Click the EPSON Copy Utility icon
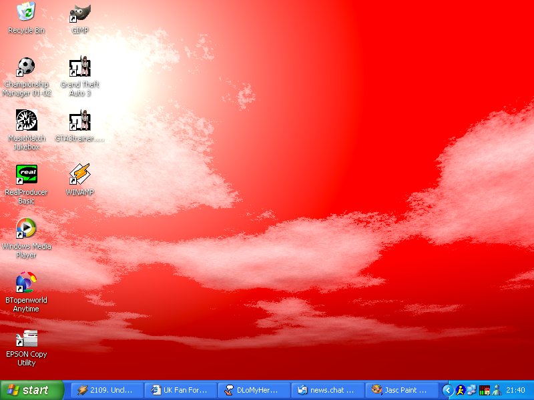Image resolution: width=534 pixels, height=400 pixels. coord(26,337)
